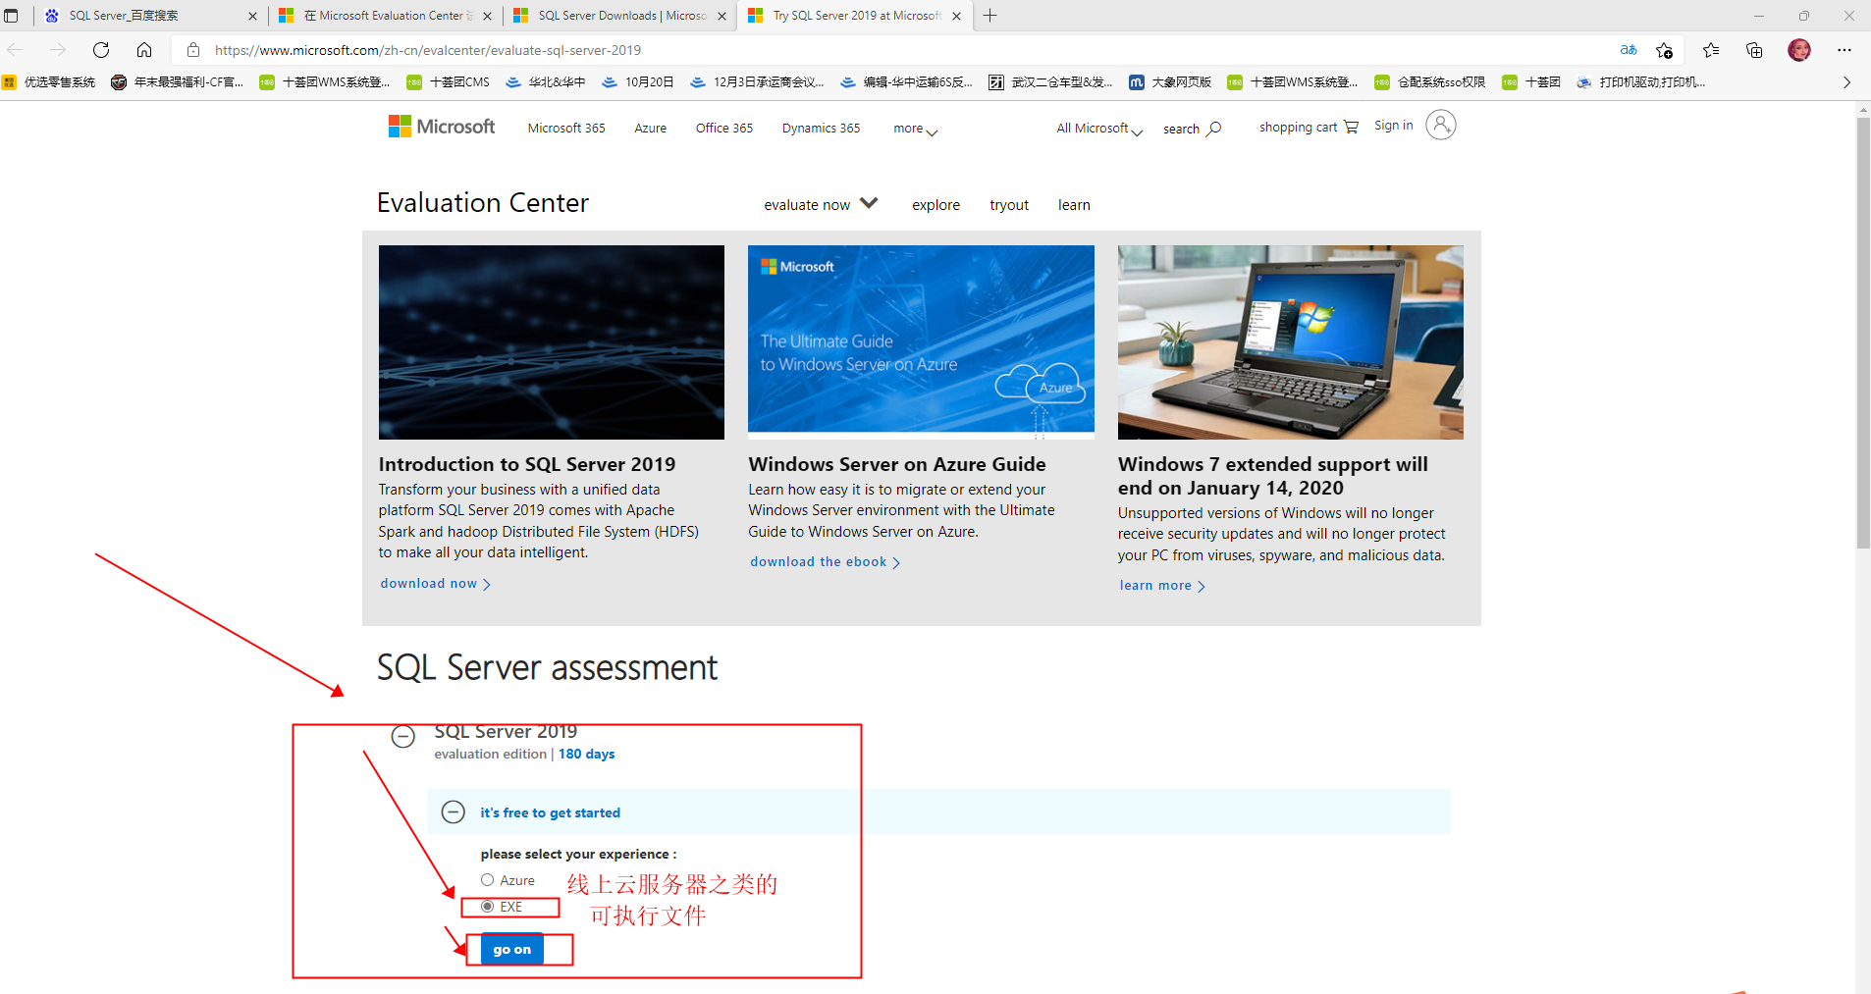This screenshot has width=1871, height=994.
Task: Open the Dynamics 365 menu item
Action: pyautogui.click(x=821, y=128)
